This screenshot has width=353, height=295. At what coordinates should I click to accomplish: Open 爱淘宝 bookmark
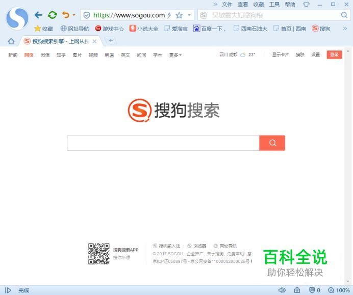[176, 29]
